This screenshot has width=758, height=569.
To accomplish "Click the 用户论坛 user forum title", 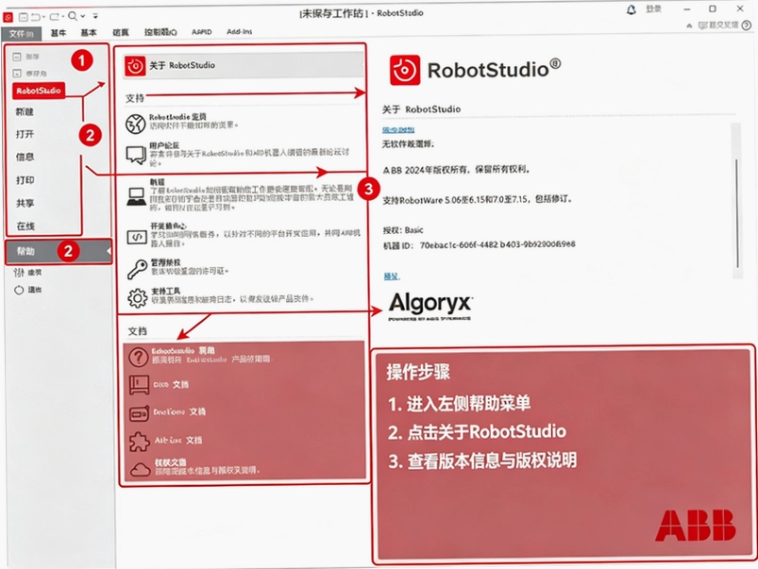I will point(164,145).
